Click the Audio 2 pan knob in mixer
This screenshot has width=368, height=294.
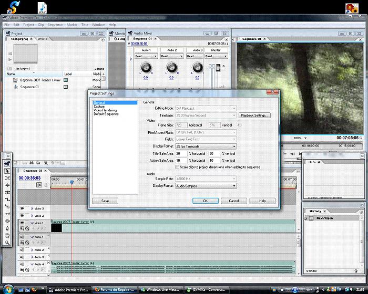coord(172,68)
